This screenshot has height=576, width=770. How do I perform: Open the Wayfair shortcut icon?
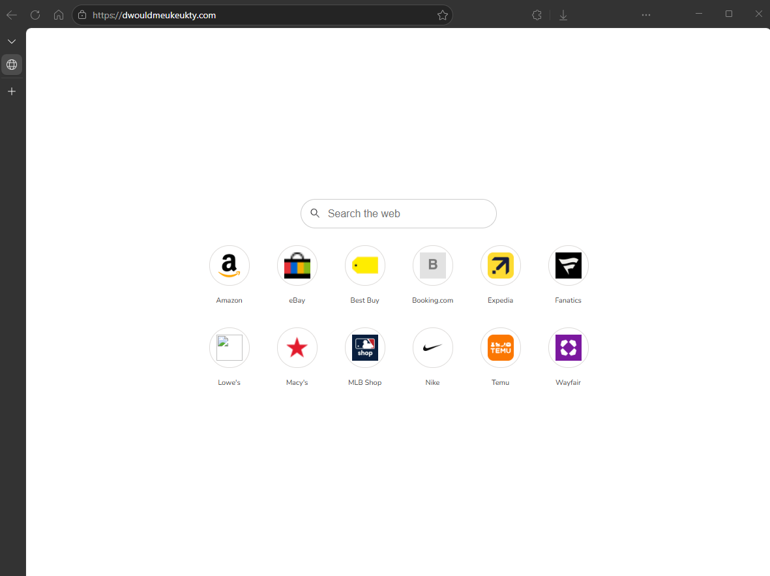point(568,348)
